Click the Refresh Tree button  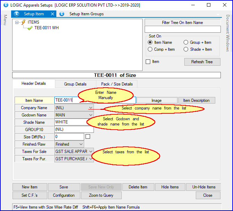click(202, 62)
